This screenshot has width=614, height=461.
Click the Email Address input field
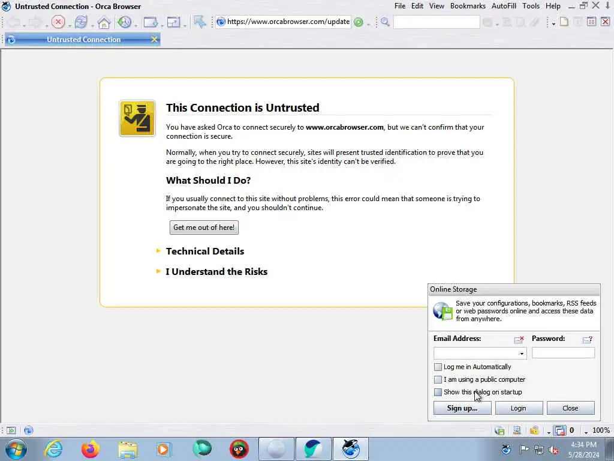480,354
